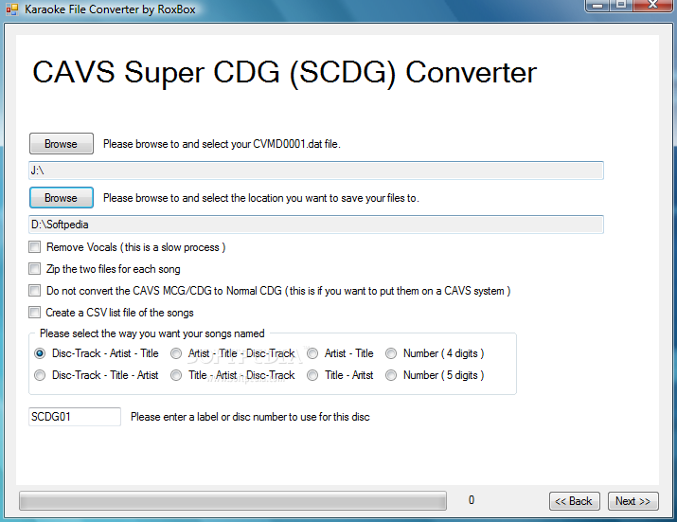Click 'Please enter a label or disc number' text

point(250,417)
